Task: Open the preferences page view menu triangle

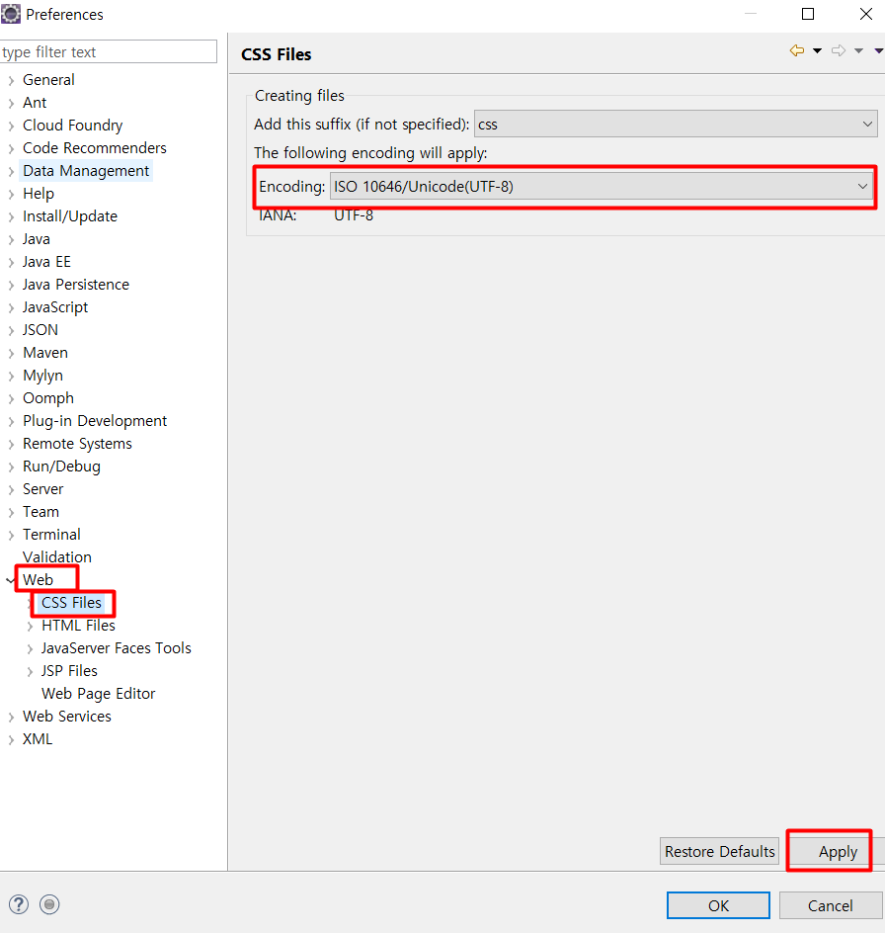Action: coord(878,50)
